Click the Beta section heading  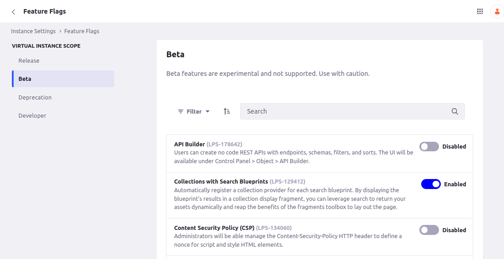tap(176, 54)
